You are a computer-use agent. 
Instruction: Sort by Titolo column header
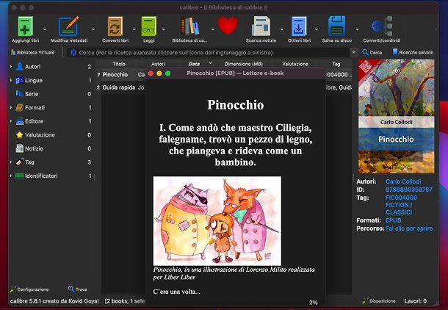click(x=119, y=64)
